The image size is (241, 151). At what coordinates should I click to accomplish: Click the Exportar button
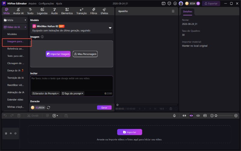click(x=211, y=3)
